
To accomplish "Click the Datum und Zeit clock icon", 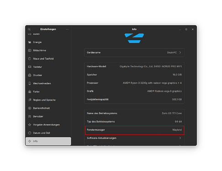I will click(x=30, y=133).
